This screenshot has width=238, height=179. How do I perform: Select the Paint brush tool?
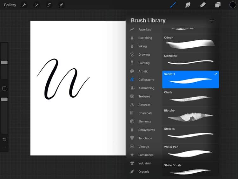173,5
